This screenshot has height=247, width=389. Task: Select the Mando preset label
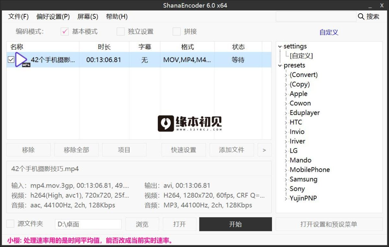click(x=301, y=160)
